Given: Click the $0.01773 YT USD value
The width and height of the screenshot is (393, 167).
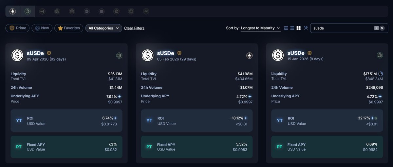Looking at the screenshot, I should pos(109,124).
